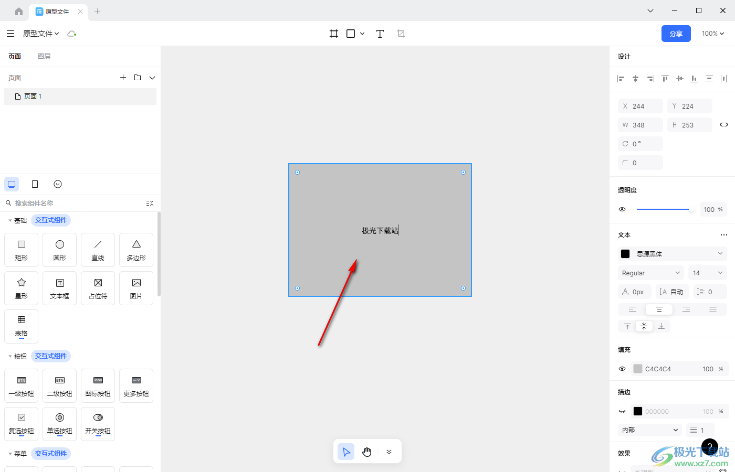Insert a 图片 image component

pos(136,288)
